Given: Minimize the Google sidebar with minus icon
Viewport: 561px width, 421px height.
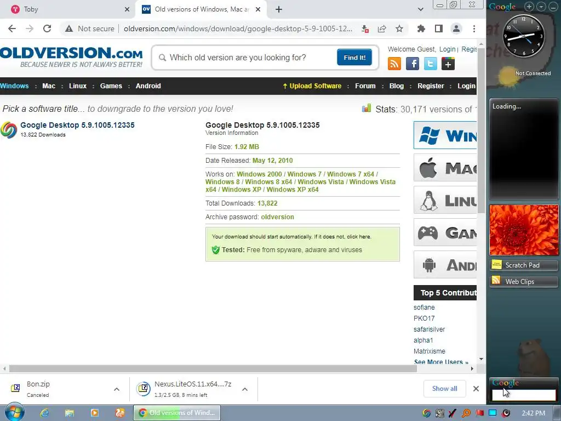Looking at the screenshot, I should 552,6.
